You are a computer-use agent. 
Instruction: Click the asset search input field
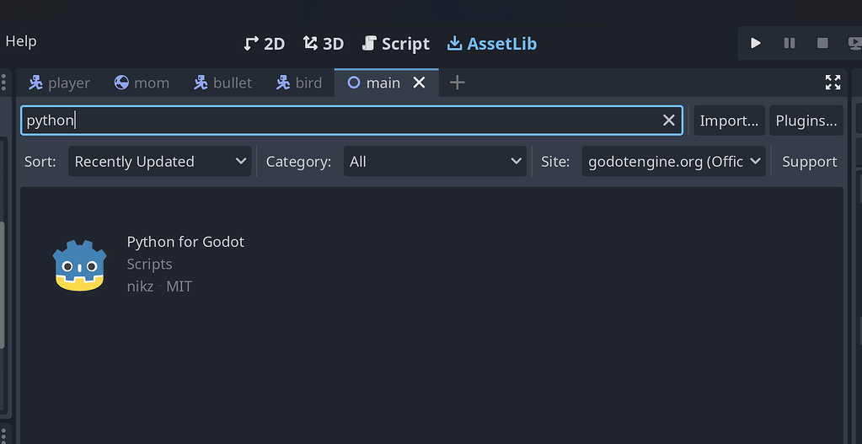click(337, 120)
